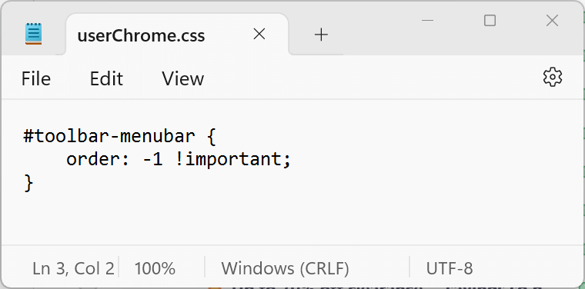Click the UTF-8 encoding indicator
The image size is (585, 289).
pos(450,268)
